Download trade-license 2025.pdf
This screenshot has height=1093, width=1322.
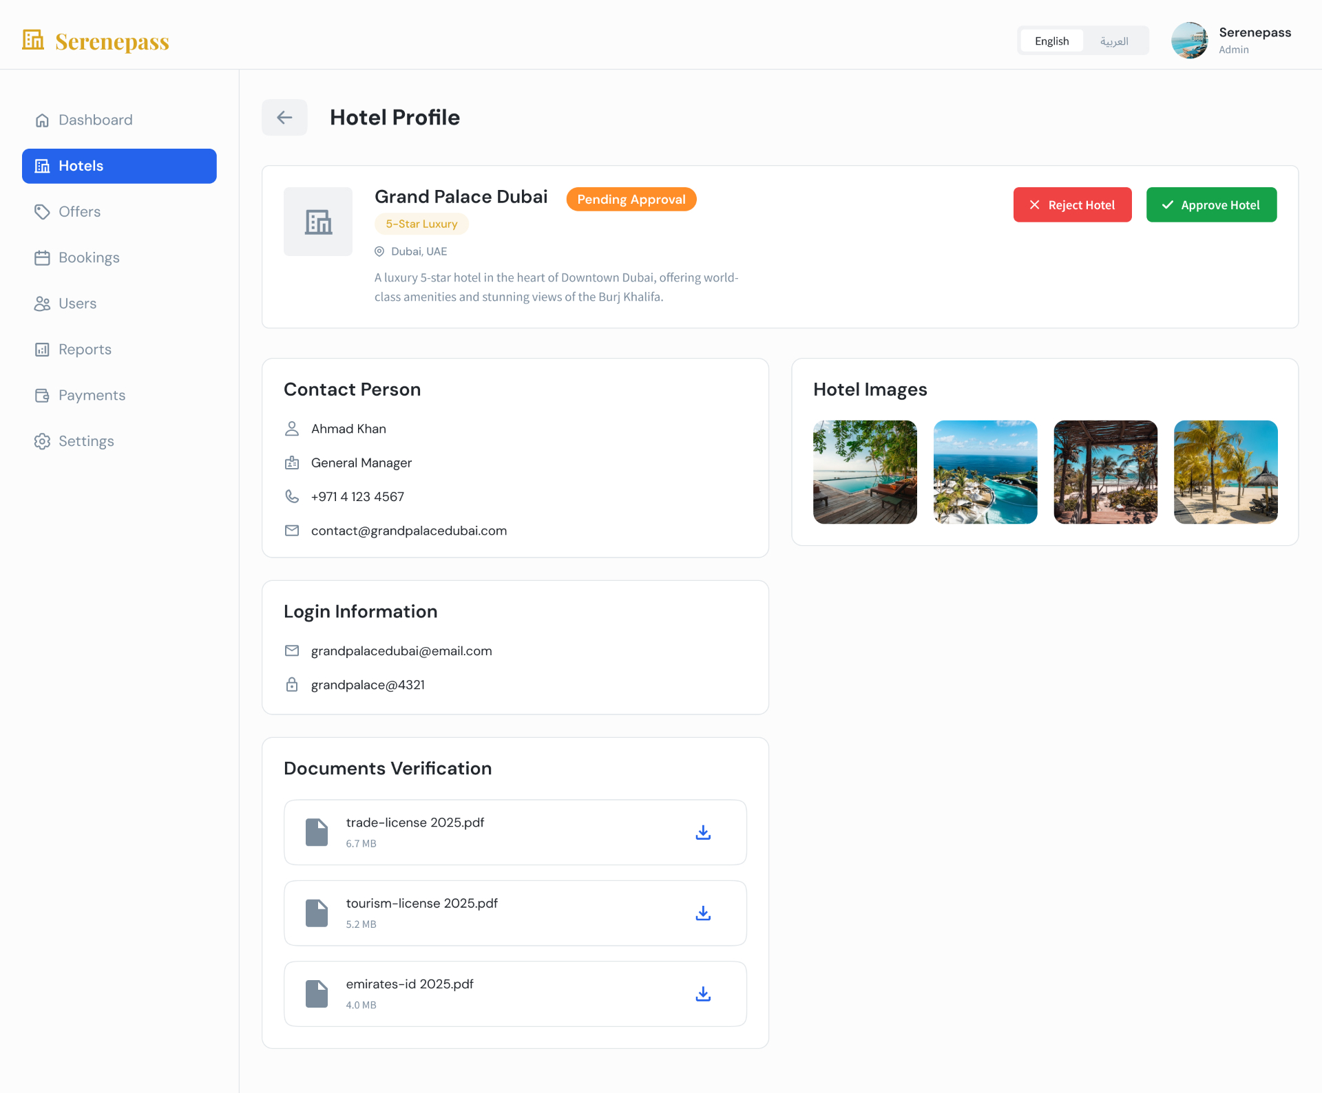click(x=703, y=833)
